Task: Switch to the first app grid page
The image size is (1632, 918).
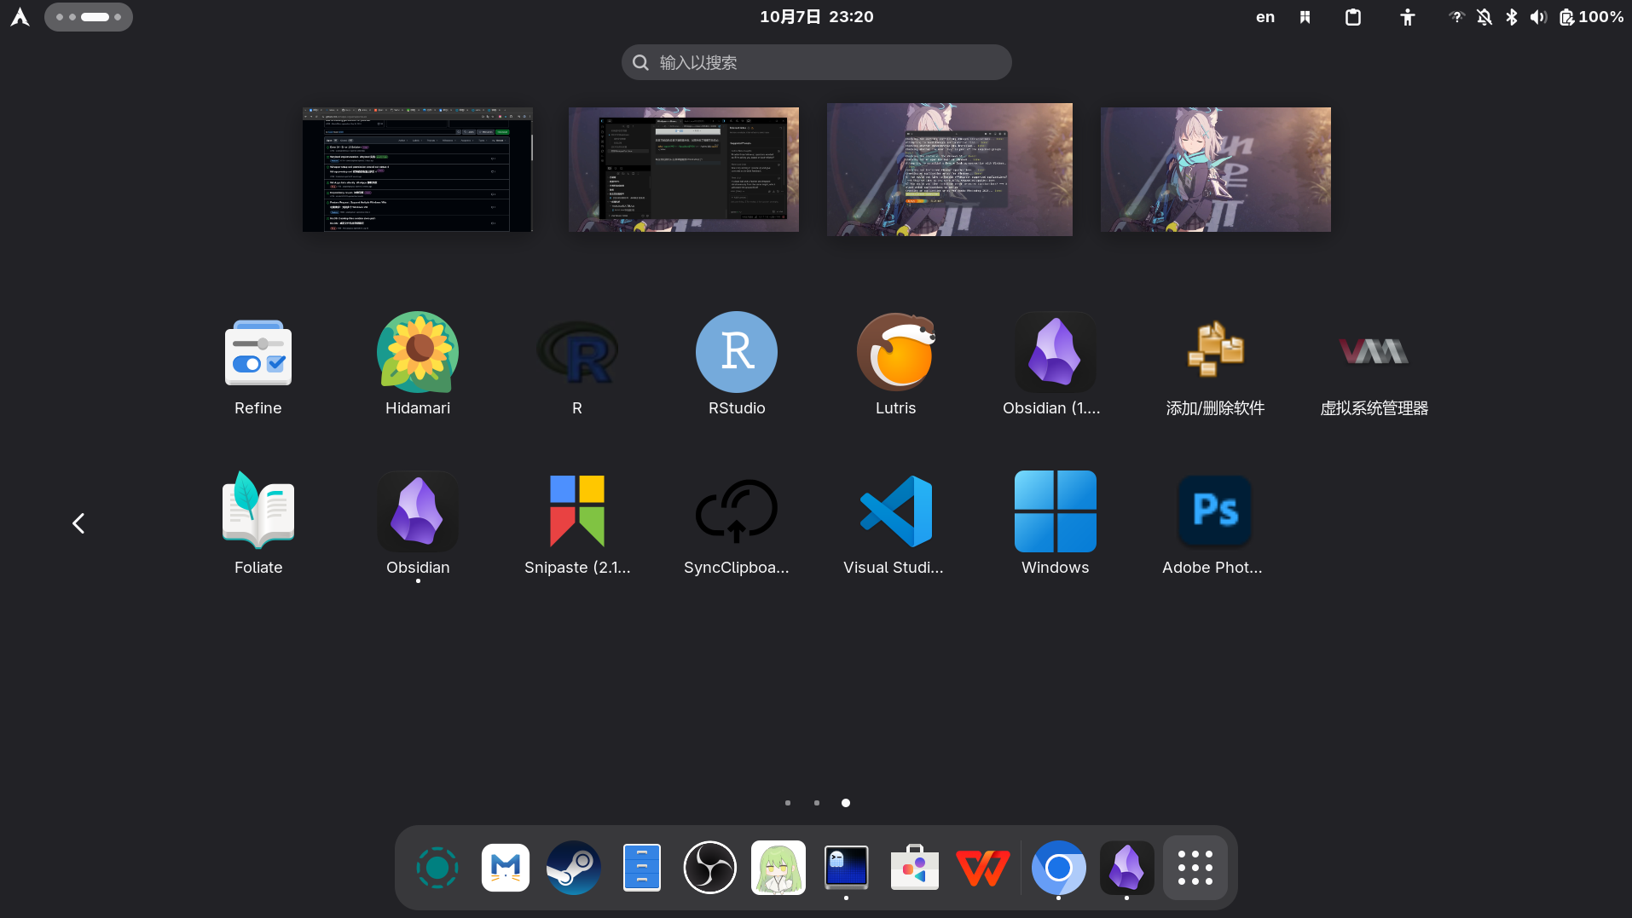Action: pyautogui.click(x=788, y=803)
